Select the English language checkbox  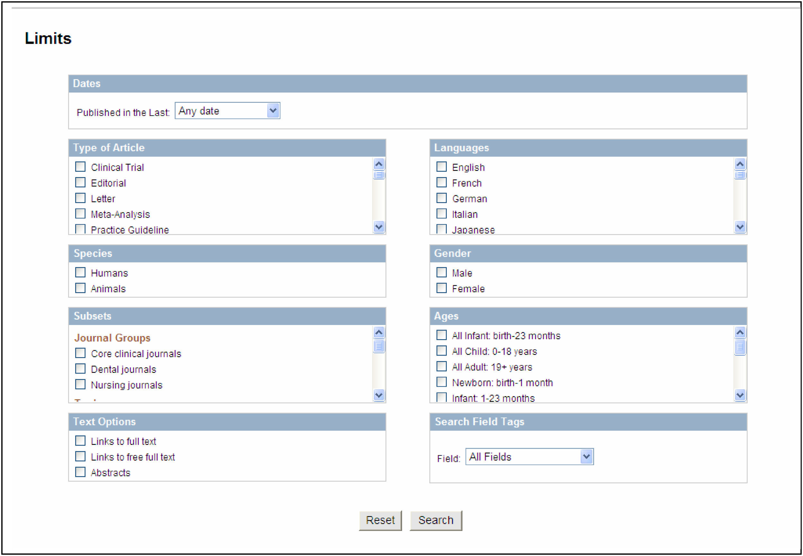coord(441,167)
